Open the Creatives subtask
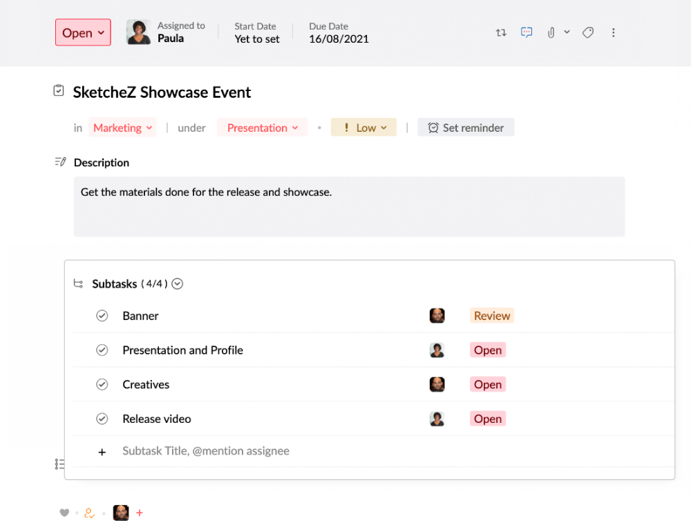Screen dimensions: 691x527 (x=146, y=384)
